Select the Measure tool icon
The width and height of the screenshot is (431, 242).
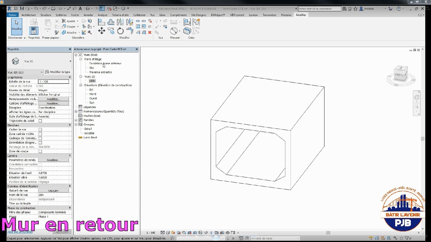pos(174,31)
